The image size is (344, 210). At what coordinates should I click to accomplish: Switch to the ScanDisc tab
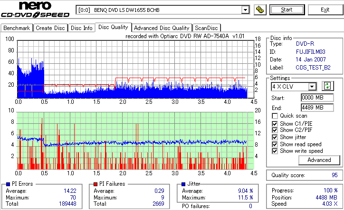206,28
